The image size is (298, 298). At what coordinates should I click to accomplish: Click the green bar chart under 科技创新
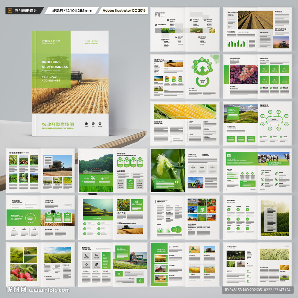[236, 44]
